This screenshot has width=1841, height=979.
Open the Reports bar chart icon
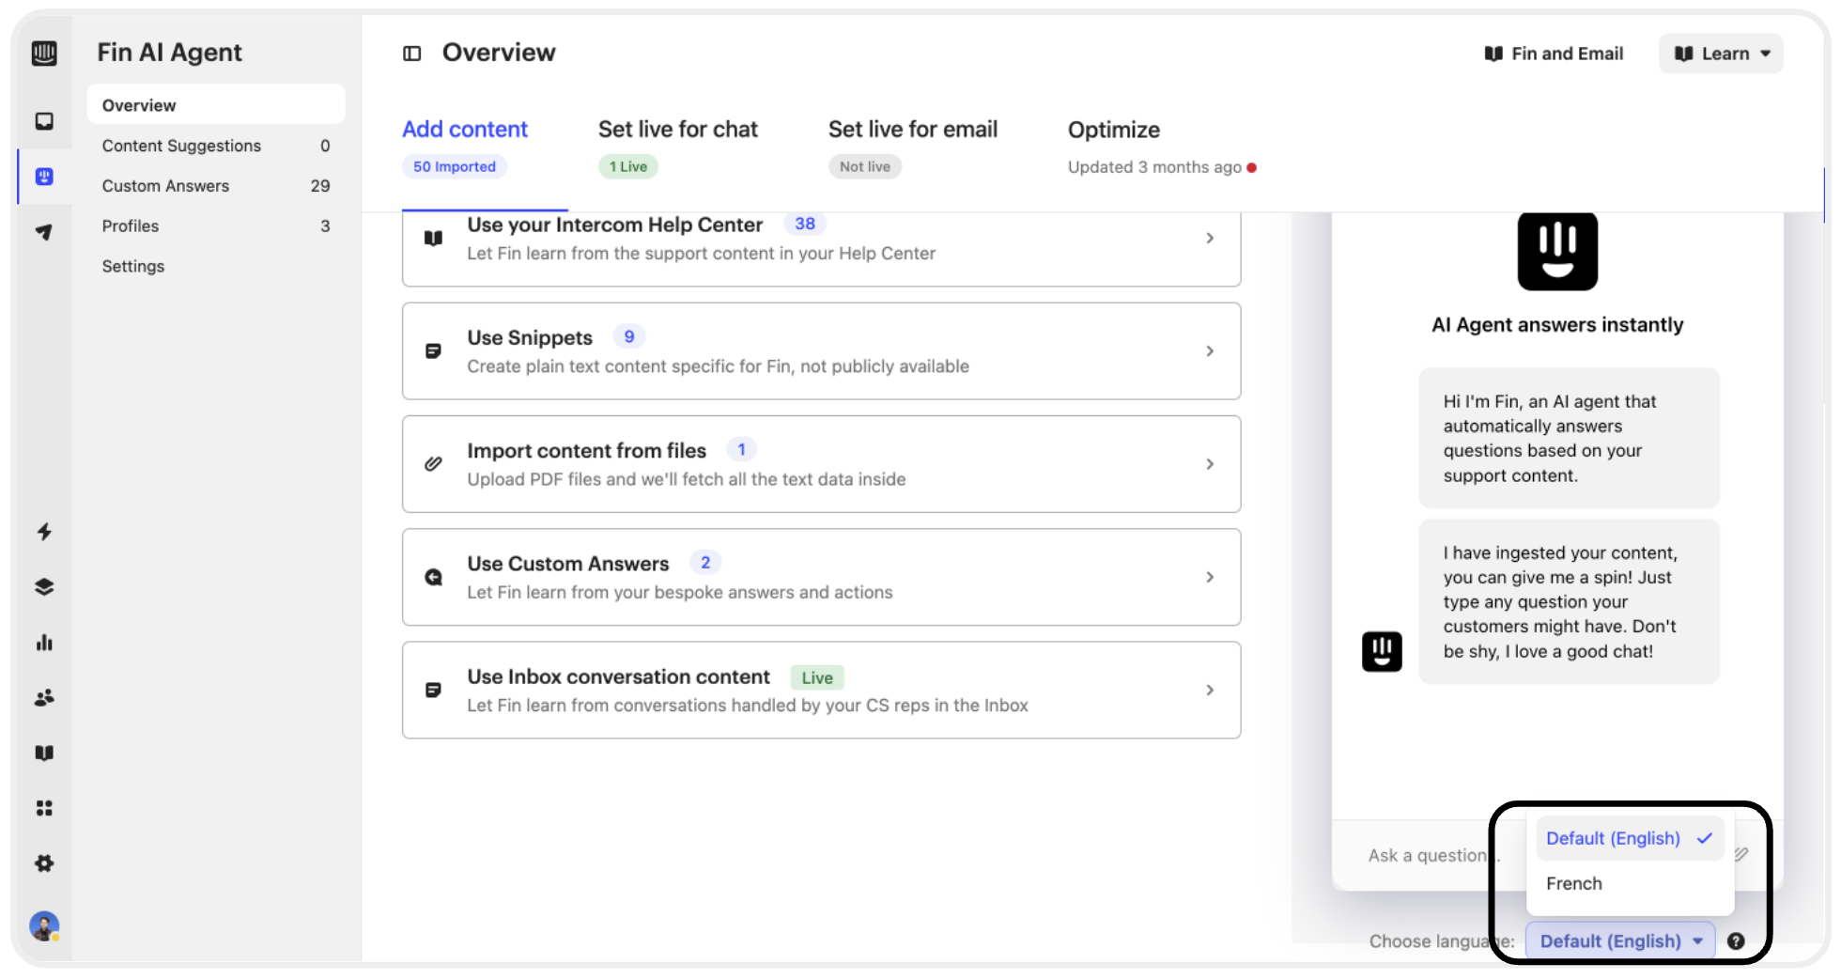tap(44, 643)
